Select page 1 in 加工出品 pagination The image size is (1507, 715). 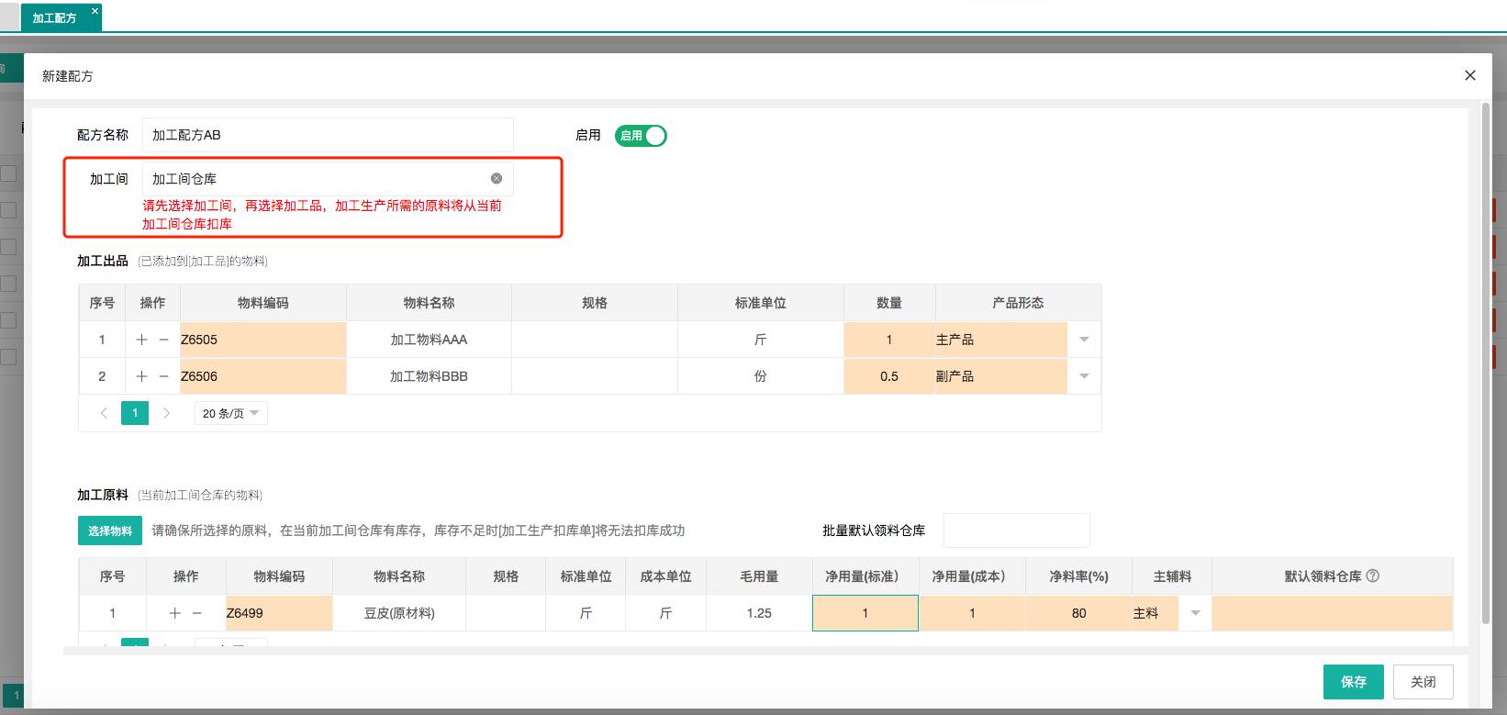[x=135, y=413]
